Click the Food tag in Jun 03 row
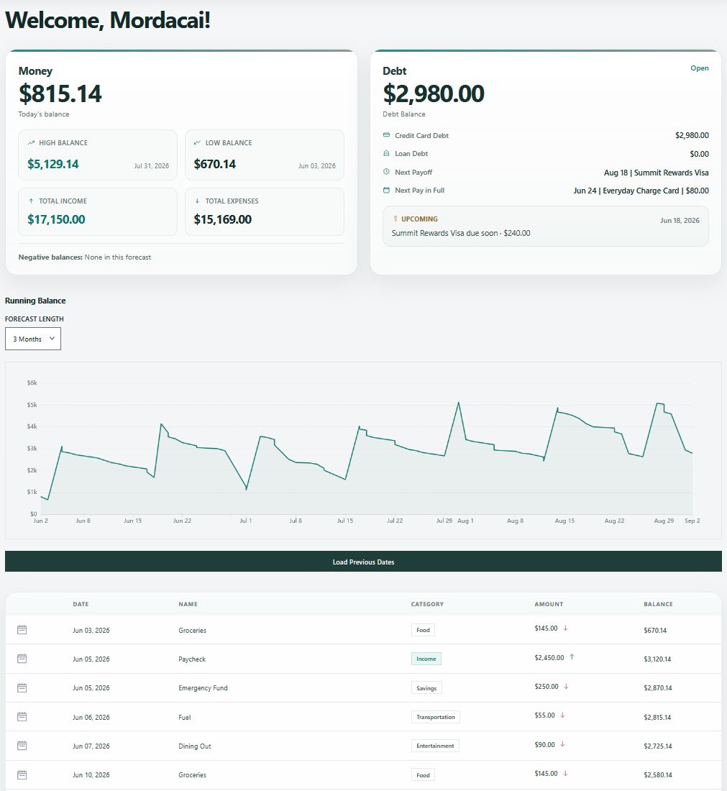The image size is (727, 791). tap(423, 630)
